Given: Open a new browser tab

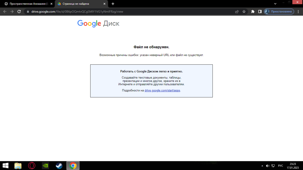Looking at the screenshot, I should [113, 4].
